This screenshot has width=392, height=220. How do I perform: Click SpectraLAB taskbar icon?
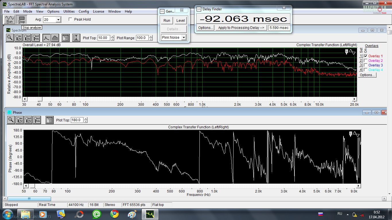pyautogui.click(x=150, y=214)
